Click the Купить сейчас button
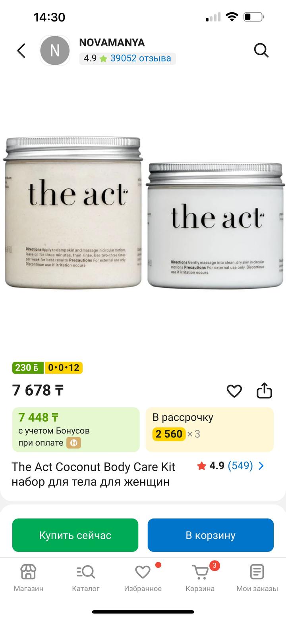The width and height of the screenshot is (286, 619). [x=75, y=535]
